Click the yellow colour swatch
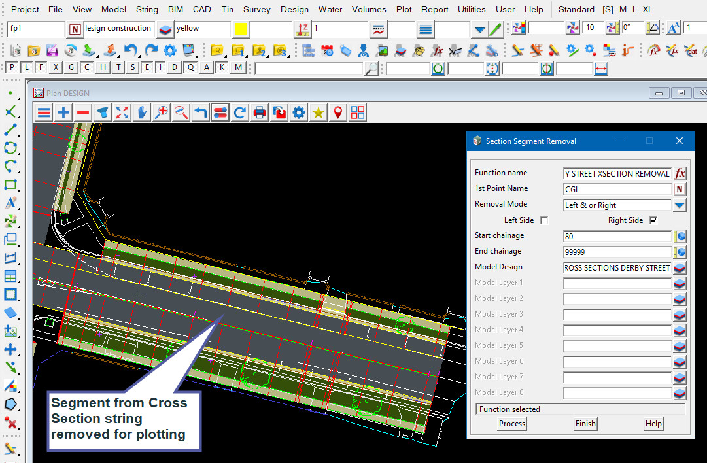The width and height of the screenshot is (707, 463). 241,29
